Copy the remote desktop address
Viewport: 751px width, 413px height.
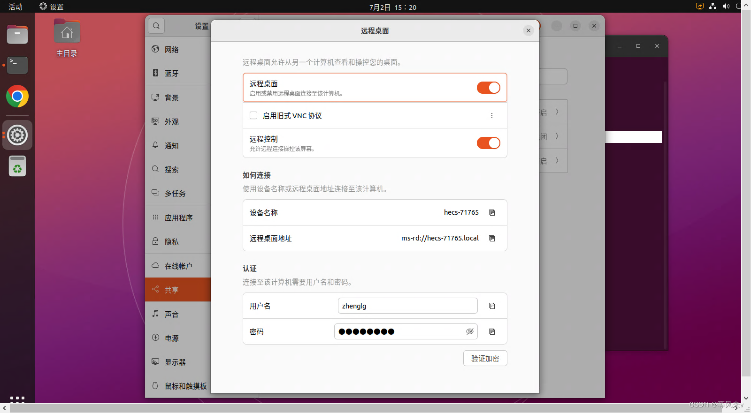coord(492,238)
